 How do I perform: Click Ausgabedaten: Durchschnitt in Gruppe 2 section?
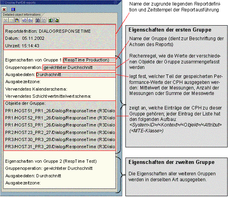coord(33,176)
